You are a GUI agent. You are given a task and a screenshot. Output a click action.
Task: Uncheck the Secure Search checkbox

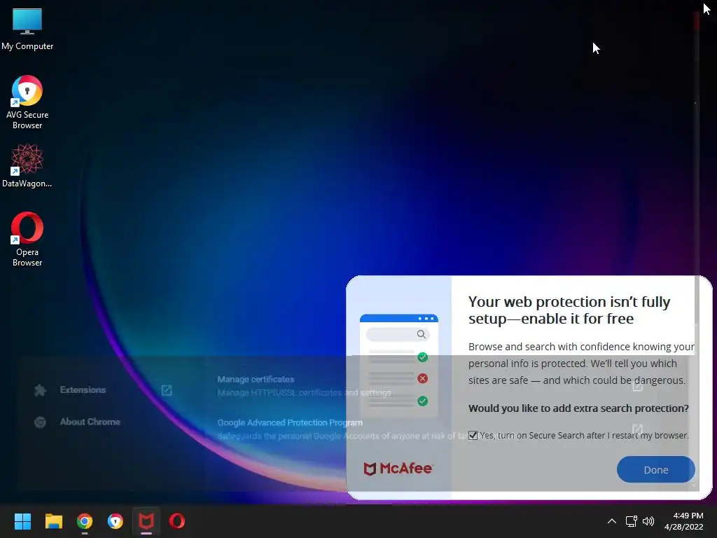tap(473, 435)
